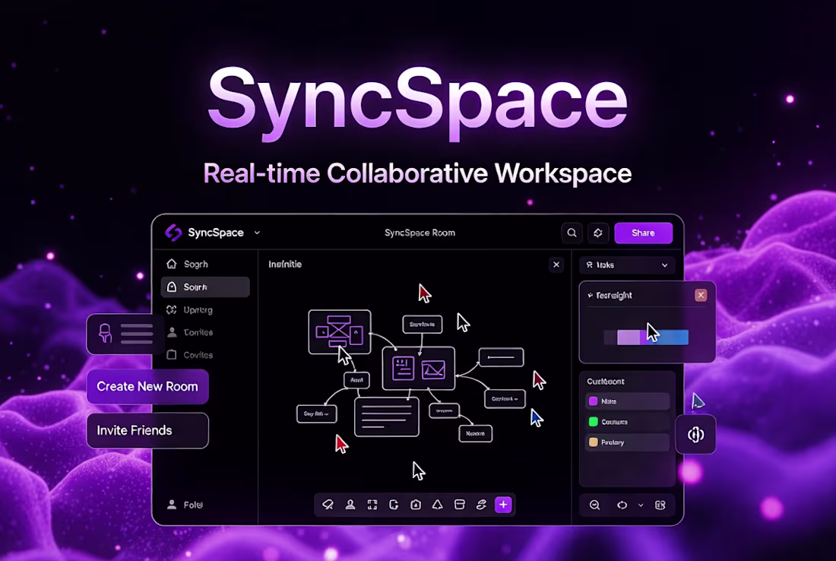Screen dimensions: 836x561
Task: Select the purple color swatch in list
Action: pyautogui.click(x=593, y=401)
